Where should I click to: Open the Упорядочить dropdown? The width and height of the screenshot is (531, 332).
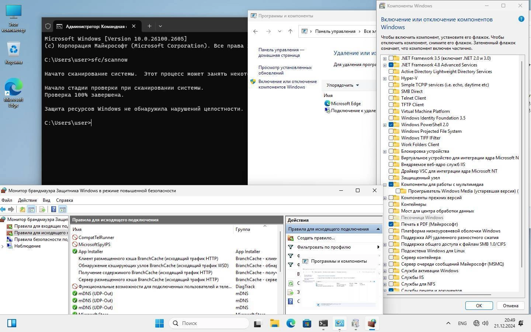coord(343,85)
